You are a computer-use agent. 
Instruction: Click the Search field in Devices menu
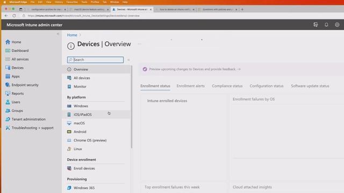[x=95, y=60]
